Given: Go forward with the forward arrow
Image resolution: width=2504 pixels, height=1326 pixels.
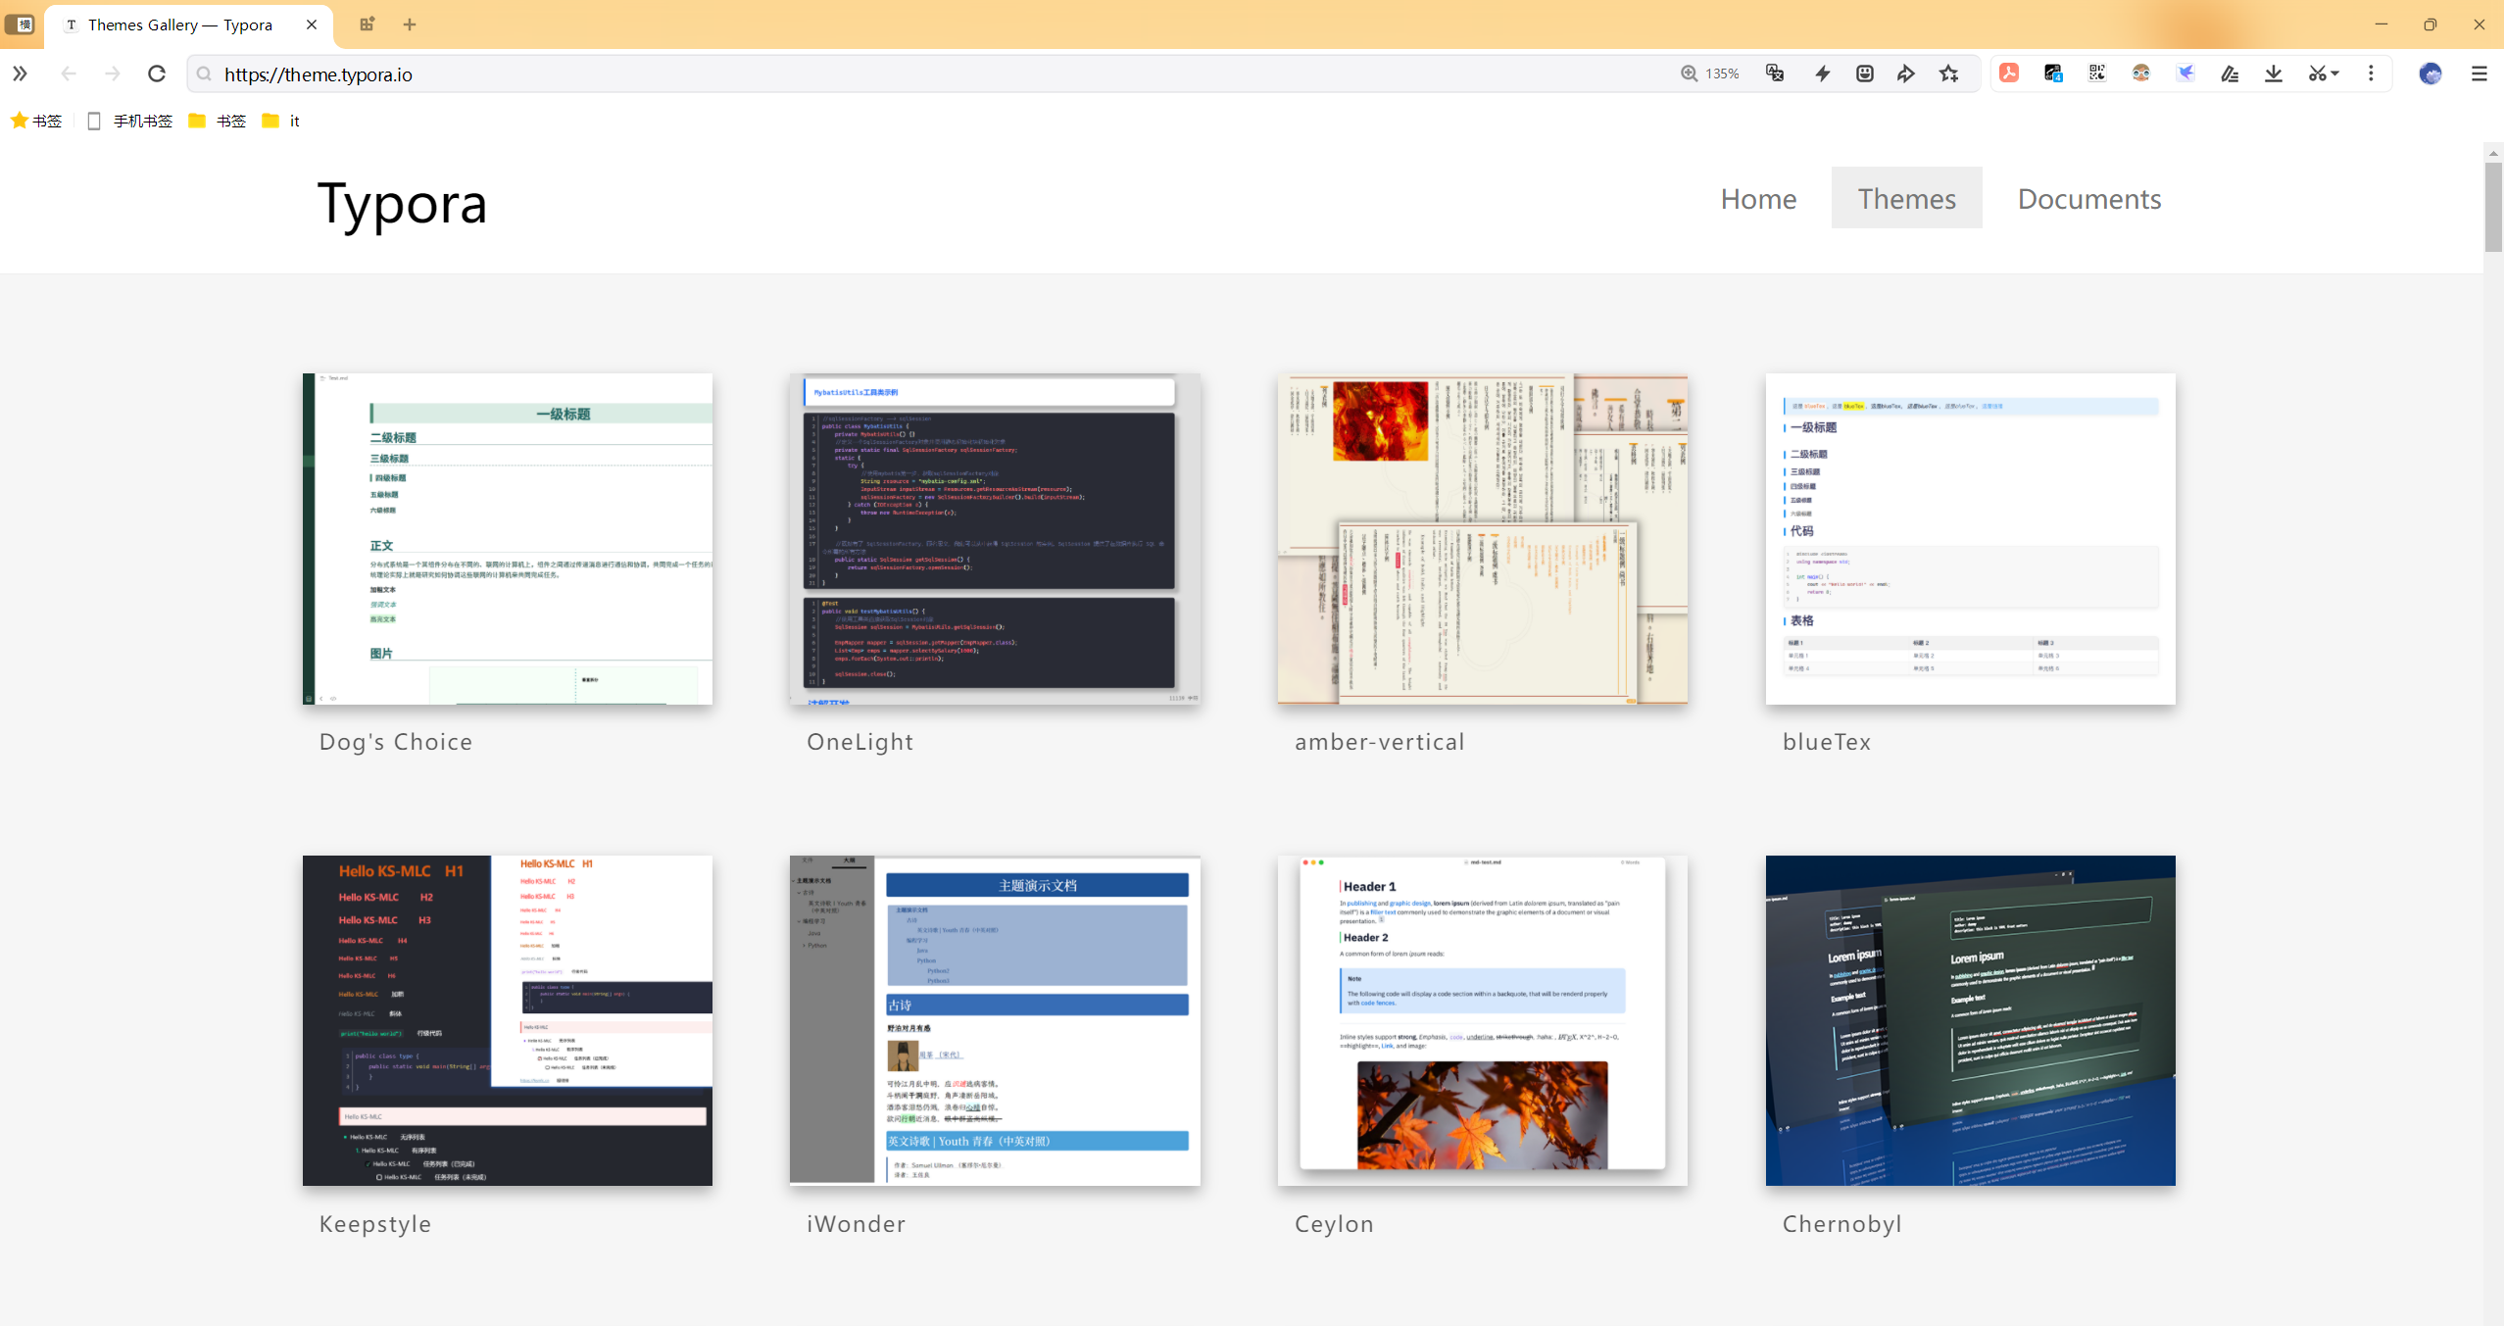Looking at the screenshot, I should 112,74.
